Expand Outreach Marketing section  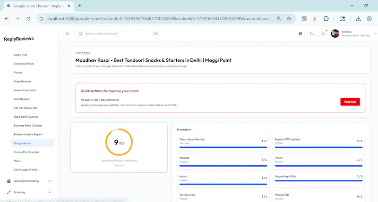(x=29, y=181)
